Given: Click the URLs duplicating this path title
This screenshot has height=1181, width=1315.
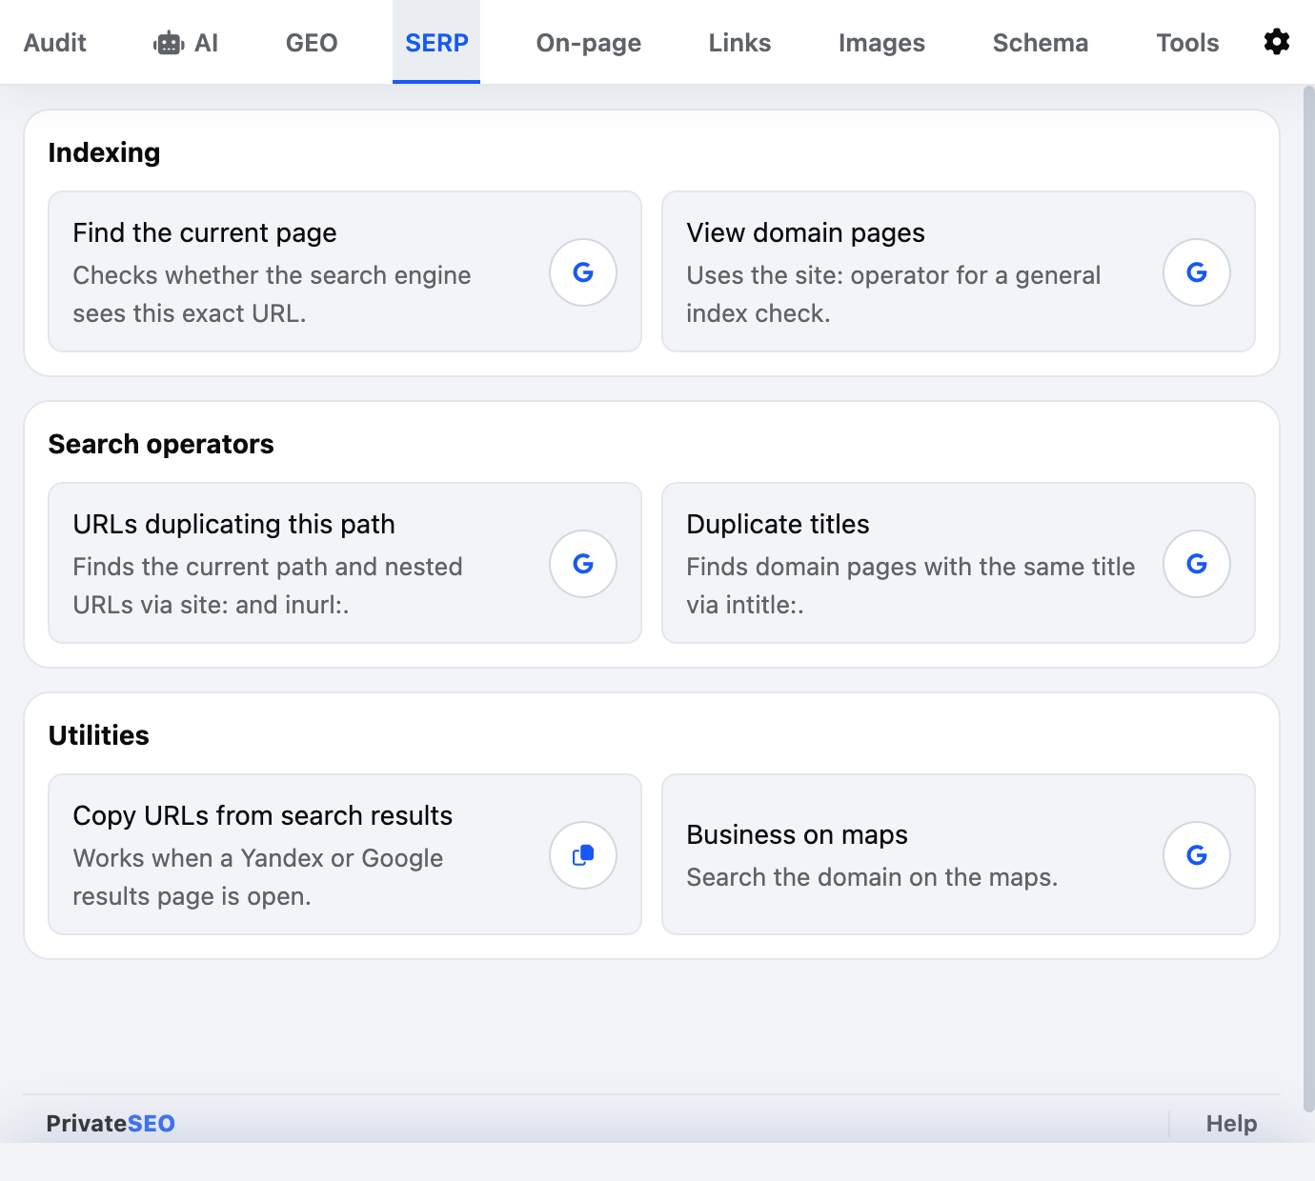Looking at the screenshot, I should point(234,525).
